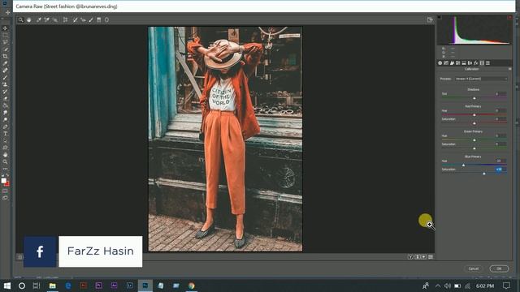Open the Split Toning panel tab
This screenshot has width=520, height=292.
tap(464, 63)
